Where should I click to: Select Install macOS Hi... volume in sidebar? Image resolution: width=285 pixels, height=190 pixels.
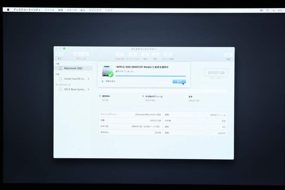coord(73,79)
